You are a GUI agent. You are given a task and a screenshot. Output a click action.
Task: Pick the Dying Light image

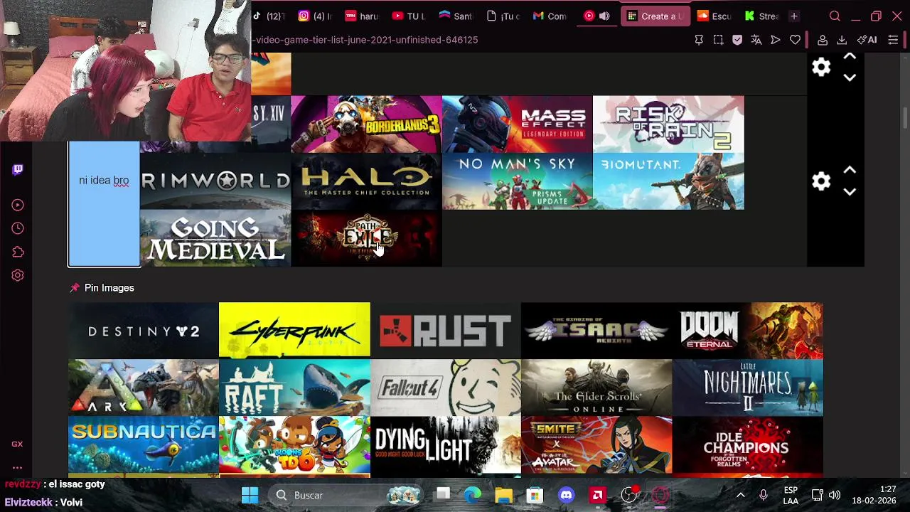tap(445, 444)
